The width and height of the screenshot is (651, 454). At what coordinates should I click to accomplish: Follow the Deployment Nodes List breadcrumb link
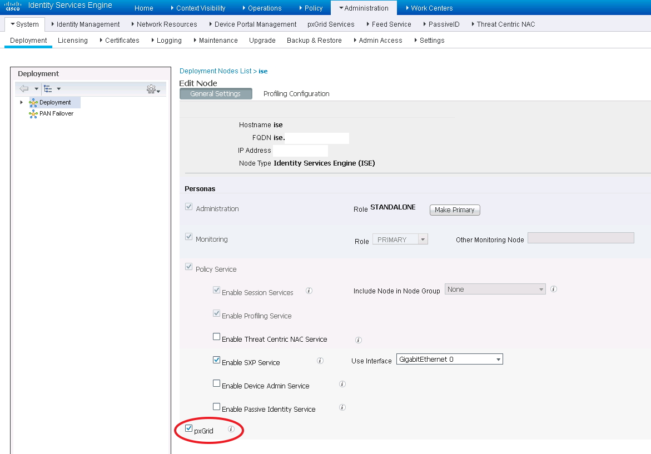(x=216, y=71)
